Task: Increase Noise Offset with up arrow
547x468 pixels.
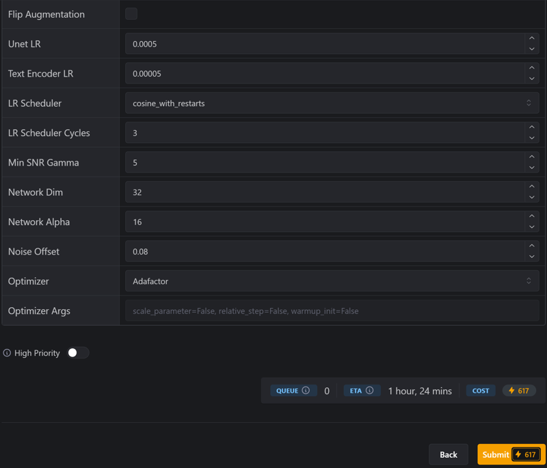Action: 532,246
